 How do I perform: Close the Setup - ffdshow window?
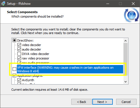[133, 4]
